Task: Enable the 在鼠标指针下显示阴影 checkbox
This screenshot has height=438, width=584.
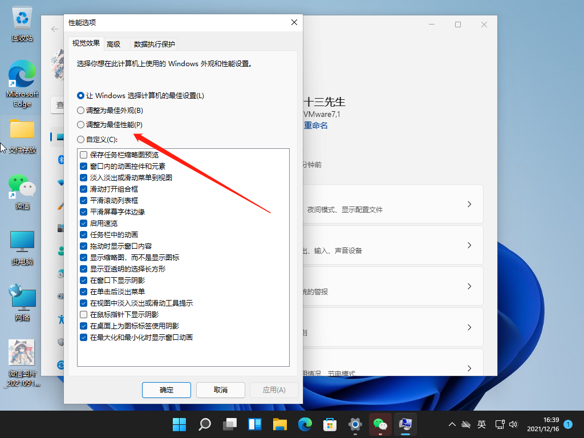Action: tap(83, 314)
